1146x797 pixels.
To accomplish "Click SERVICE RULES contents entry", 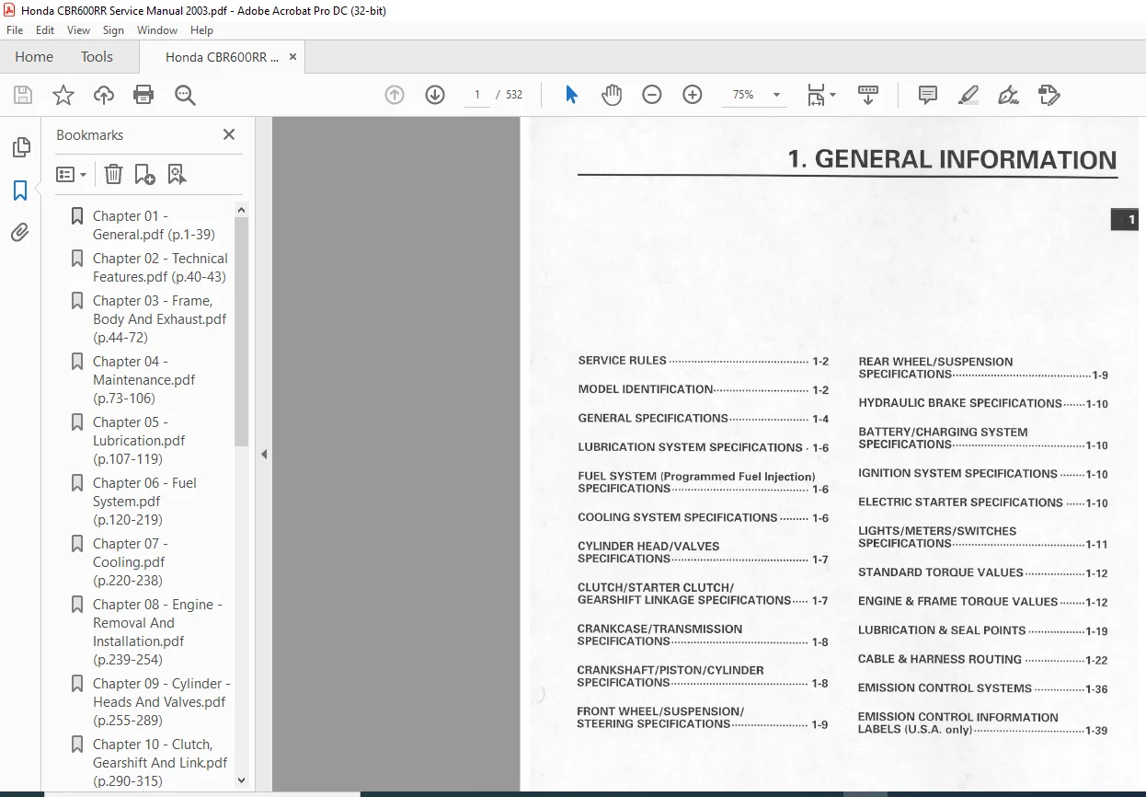I will coord(704,361).
